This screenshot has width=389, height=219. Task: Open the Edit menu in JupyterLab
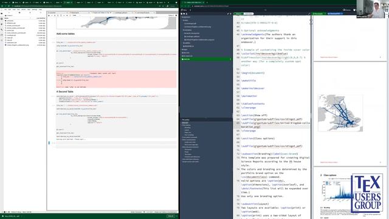[x=10, y=10]
